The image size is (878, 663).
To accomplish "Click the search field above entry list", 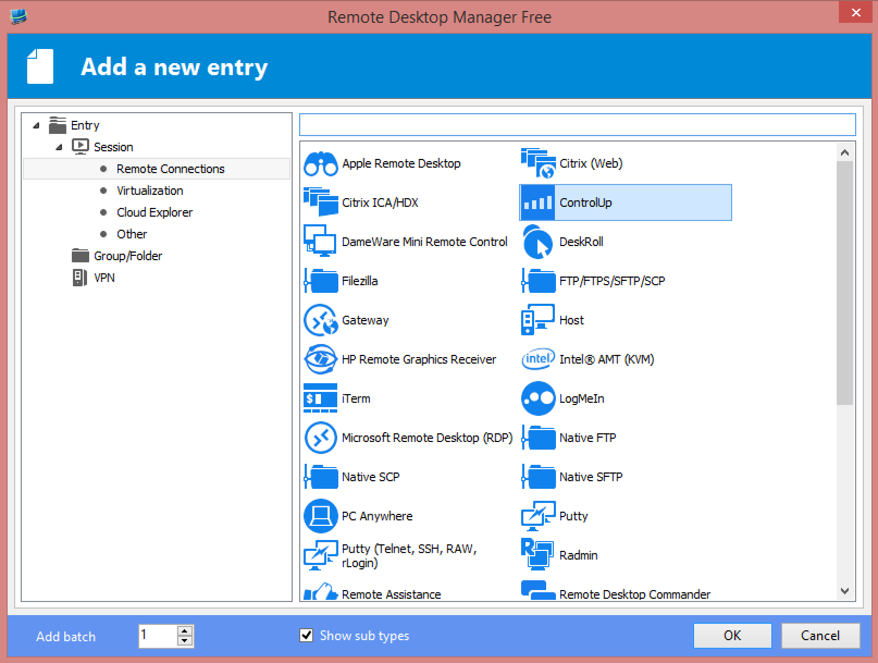I will point(577,125).
